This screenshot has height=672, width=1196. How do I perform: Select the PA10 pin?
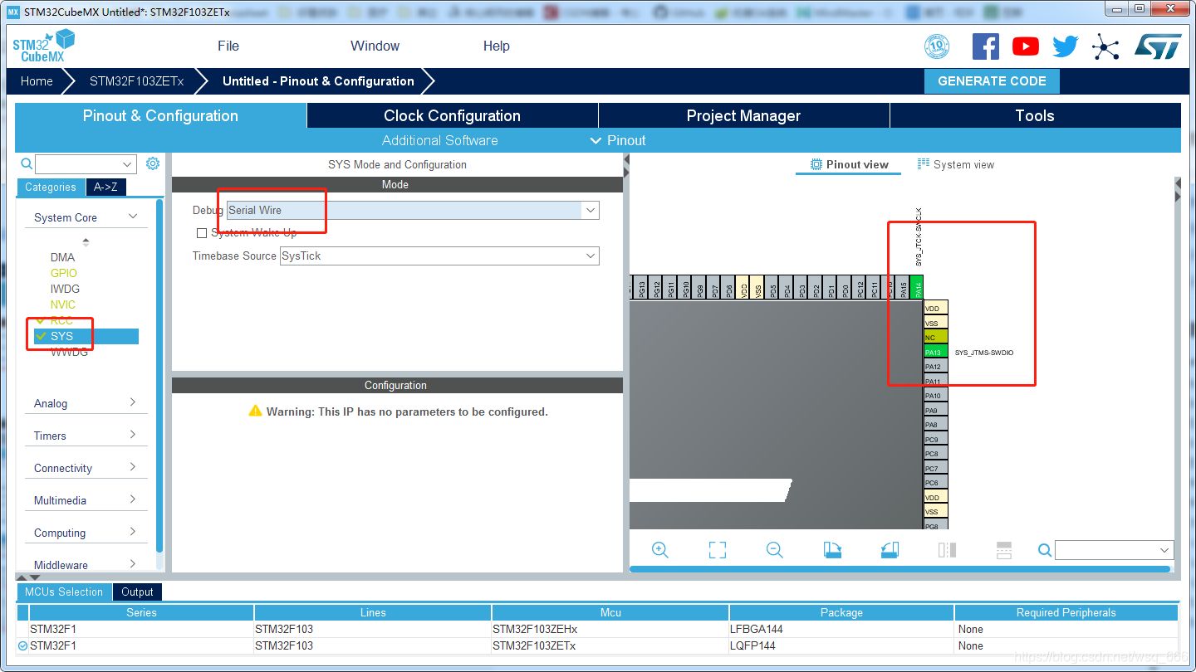[935, 396]
